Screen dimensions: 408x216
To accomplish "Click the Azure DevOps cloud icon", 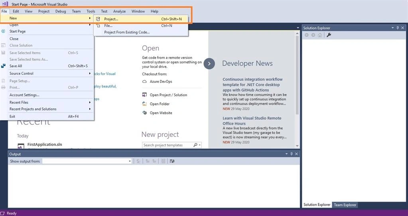I will coord(144,82).
